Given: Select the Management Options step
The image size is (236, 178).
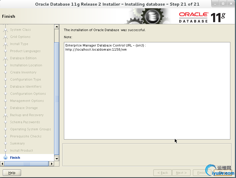Looking at the screenshot, I should tap(27, 101).
